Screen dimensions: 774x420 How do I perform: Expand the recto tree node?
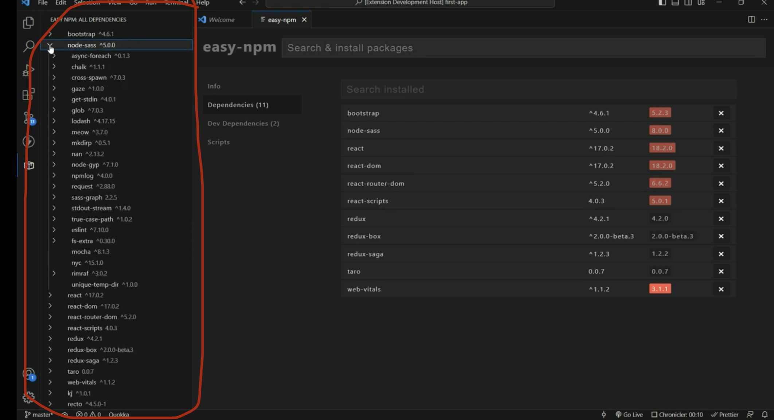pos(50,404)
